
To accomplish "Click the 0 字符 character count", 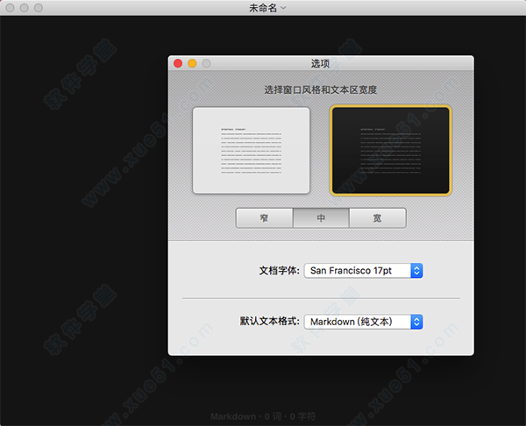I will 301,416.
